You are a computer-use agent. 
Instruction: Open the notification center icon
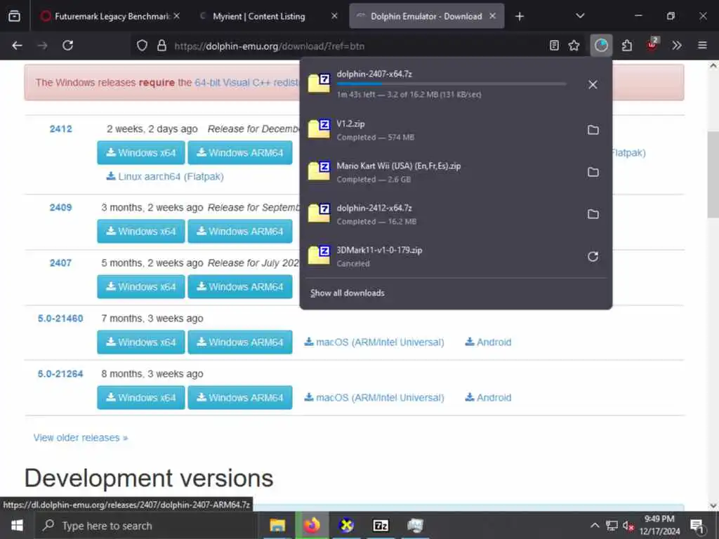pyautogui.click(x=697, y=526)
